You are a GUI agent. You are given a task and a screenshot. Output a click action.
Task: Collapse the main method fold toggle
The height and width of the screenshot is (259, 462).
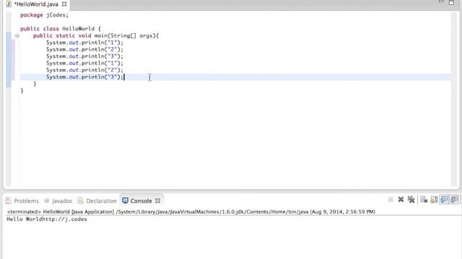pyautogui.click(x=17, y=36)
